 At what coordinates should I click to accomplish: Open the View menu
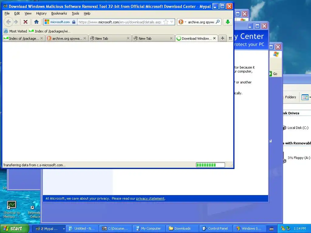pyautogui.click(x=28, y=13)
